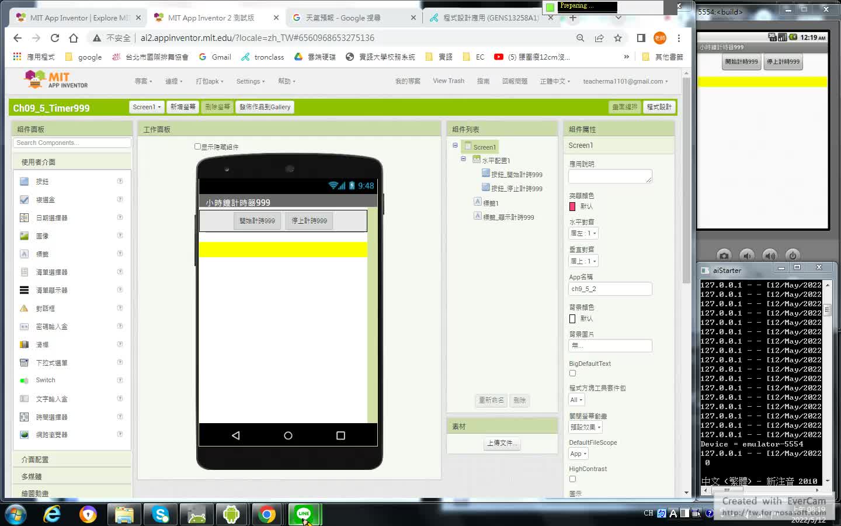Select the Label component icon in palette

coord(24,254)
